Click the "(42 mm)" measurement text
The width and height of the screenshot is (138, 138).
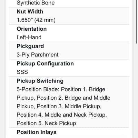coord(45,20)
